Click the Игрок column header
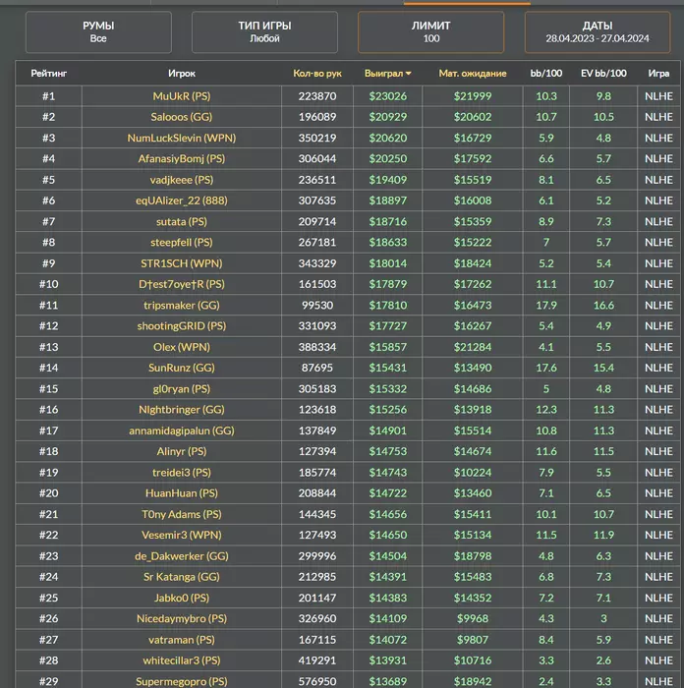 [x=182, y=74]
